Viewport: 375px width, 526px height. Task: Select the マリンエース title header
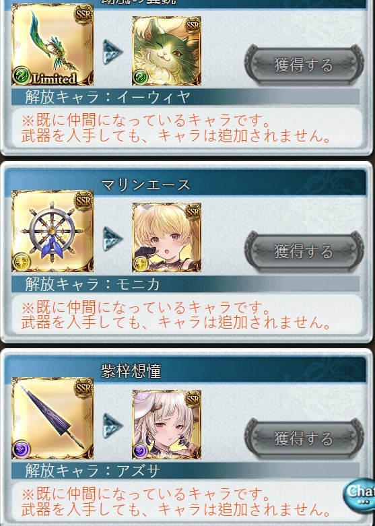tap(185, 183)
